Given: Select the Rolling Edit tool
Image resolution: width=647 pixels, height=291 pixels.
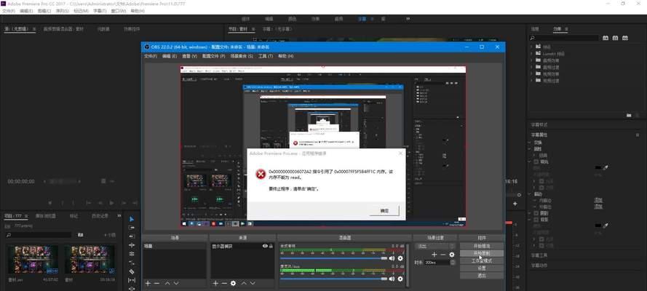Looking at the screenshot, I should [x=132, y=253].
